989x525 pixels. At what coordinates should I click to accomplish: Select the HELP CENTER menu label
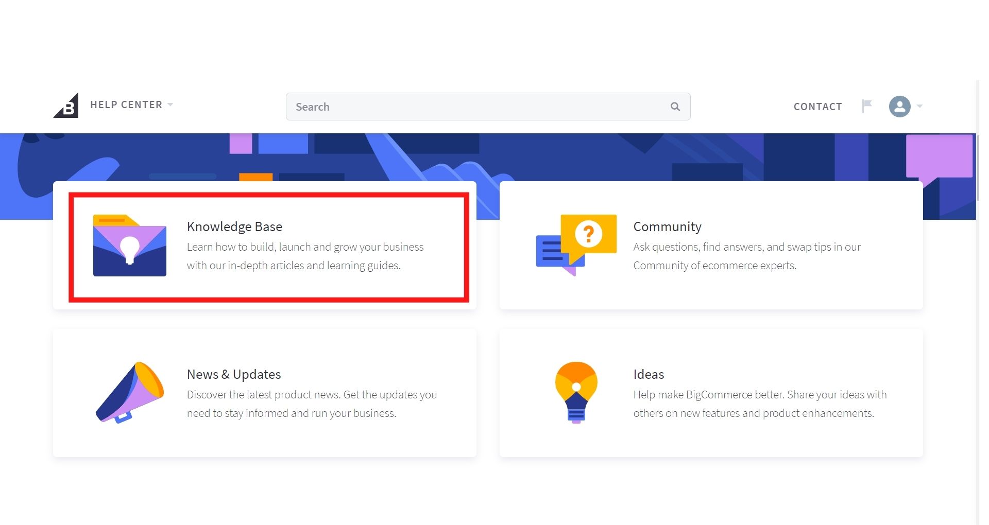click(x=126, y=104)
